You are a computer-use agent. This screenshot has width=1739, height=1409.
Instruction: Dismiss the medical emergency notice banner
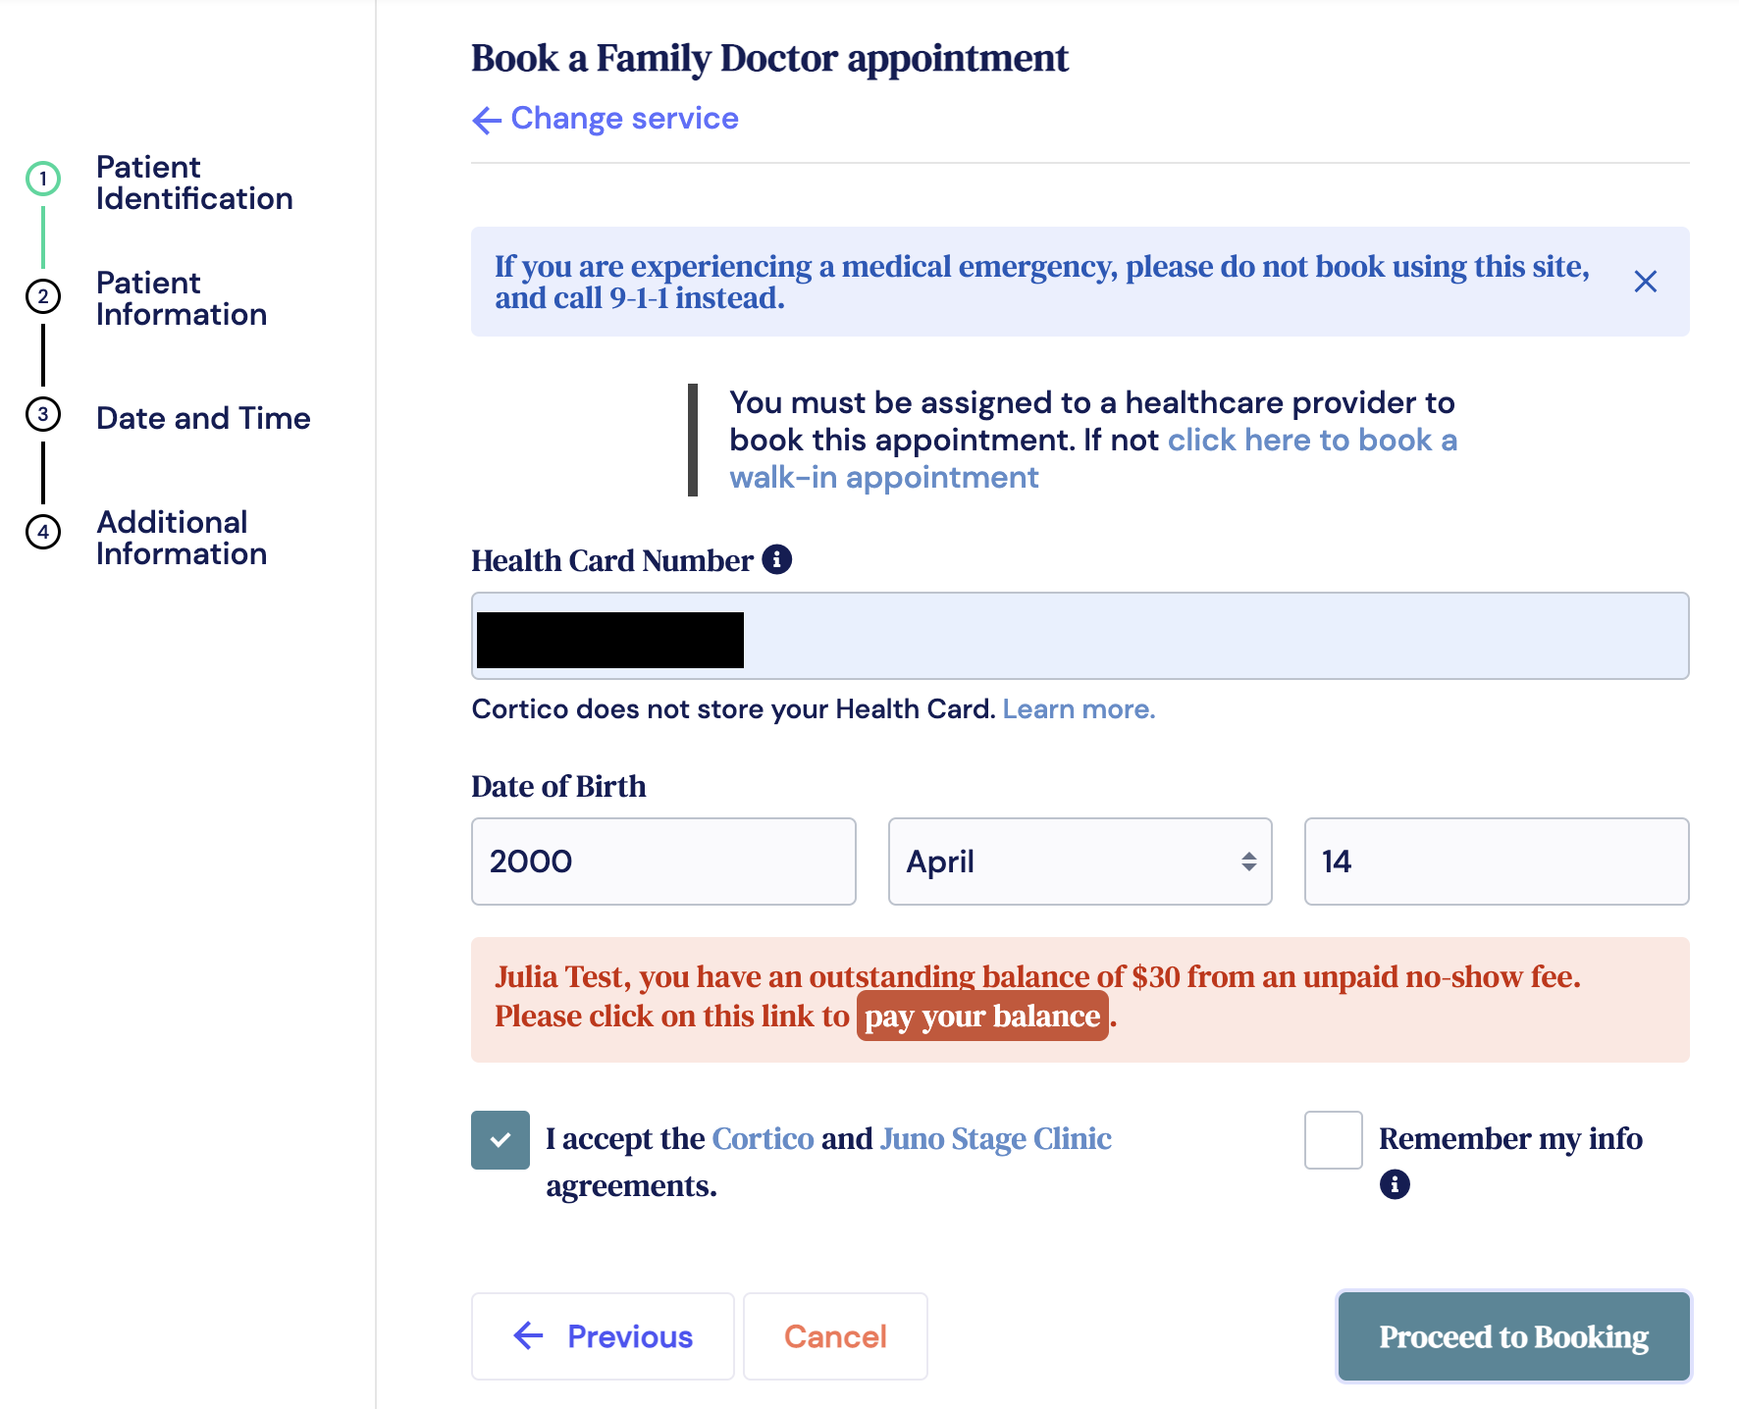(1645, 282)
